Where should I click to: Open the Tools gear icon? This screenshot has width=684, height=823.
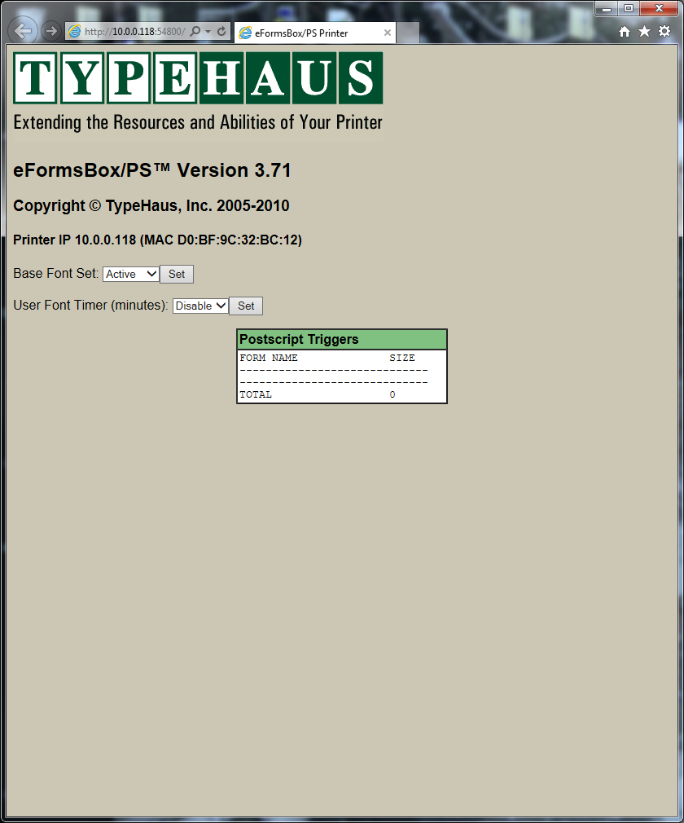tap(664, 30)
